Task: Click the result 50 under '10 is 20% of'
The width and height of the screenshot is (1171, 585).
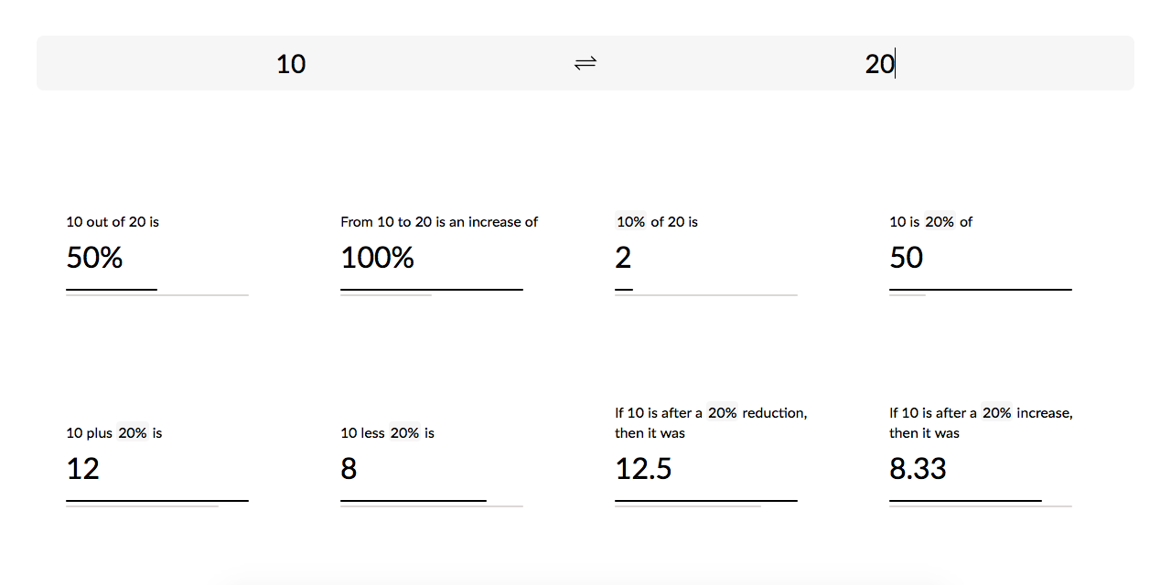Action: coord(906,258)
